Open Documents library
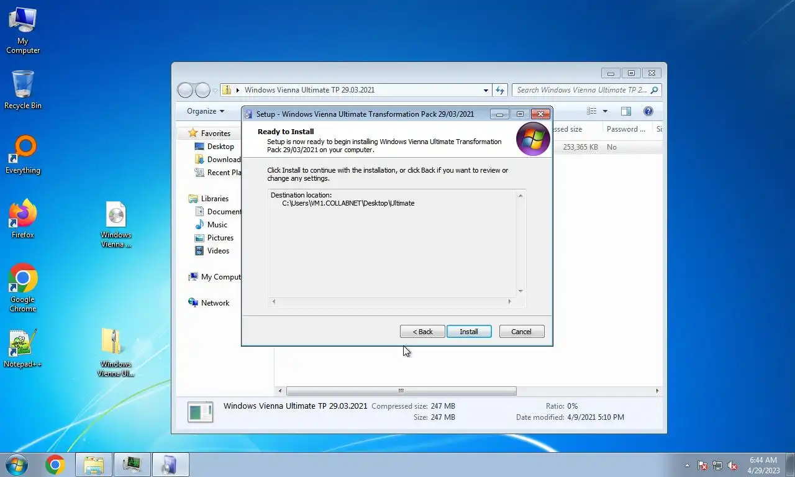The image size is (795, 477). click(217, 212)
